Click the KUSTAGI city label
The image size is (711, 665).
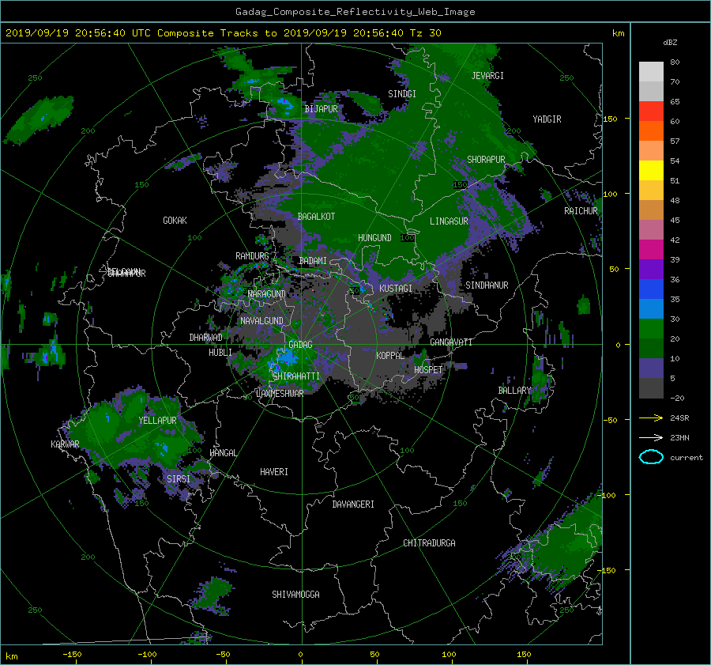[396, 289]
